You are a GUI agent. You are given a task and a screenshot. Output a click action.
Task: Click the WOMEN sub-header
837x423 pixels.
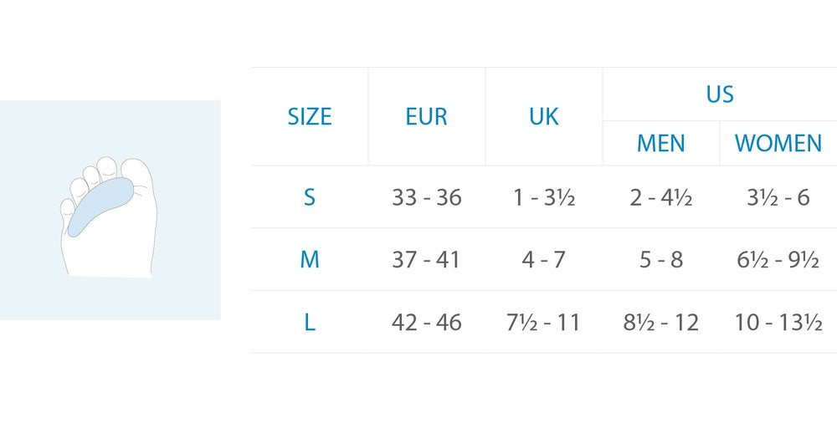(x=778, y=143)
